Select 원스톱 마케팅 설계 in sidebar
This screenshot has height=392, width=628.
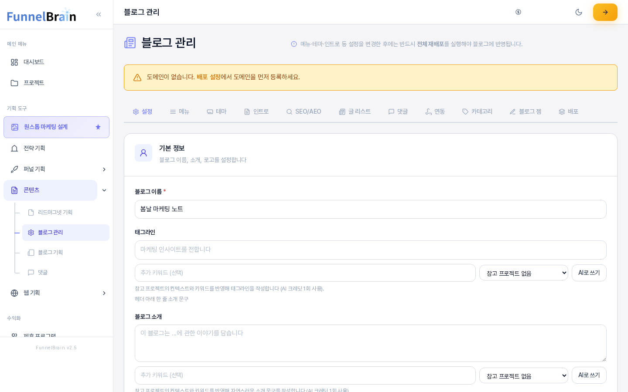click(56, 127)
